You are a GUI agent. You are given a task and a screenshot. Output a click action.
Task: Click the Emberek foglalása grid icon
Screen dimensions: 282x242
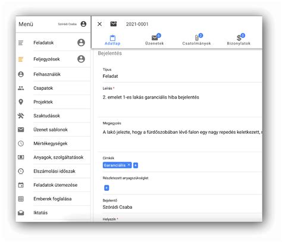pyautogui.click(x=21, y=199)
